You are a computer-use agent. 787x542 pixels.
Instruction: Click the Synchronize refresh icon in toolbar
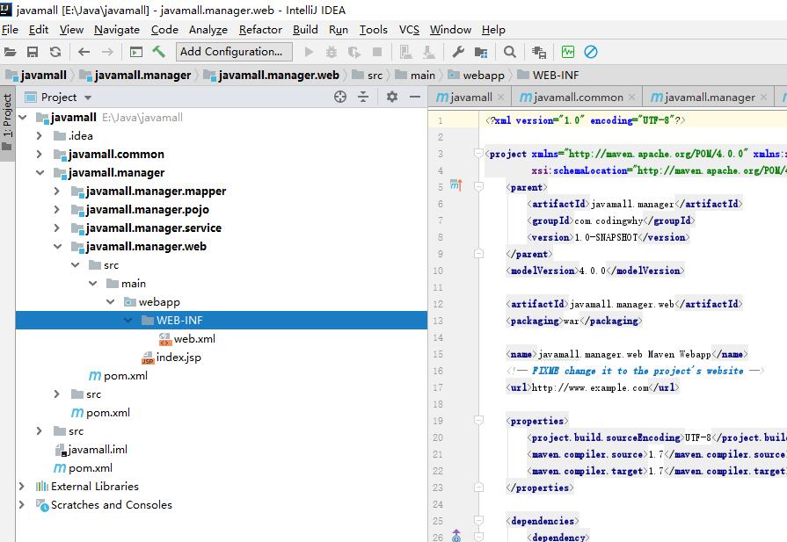tap(55, 52)
